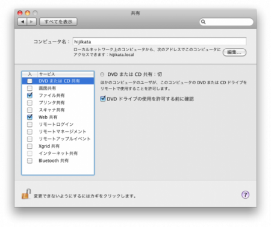Select the Xgrid 共有 service row
This screenshot has width=271, height=227.
pyautogui.click(x=58, y=146)
